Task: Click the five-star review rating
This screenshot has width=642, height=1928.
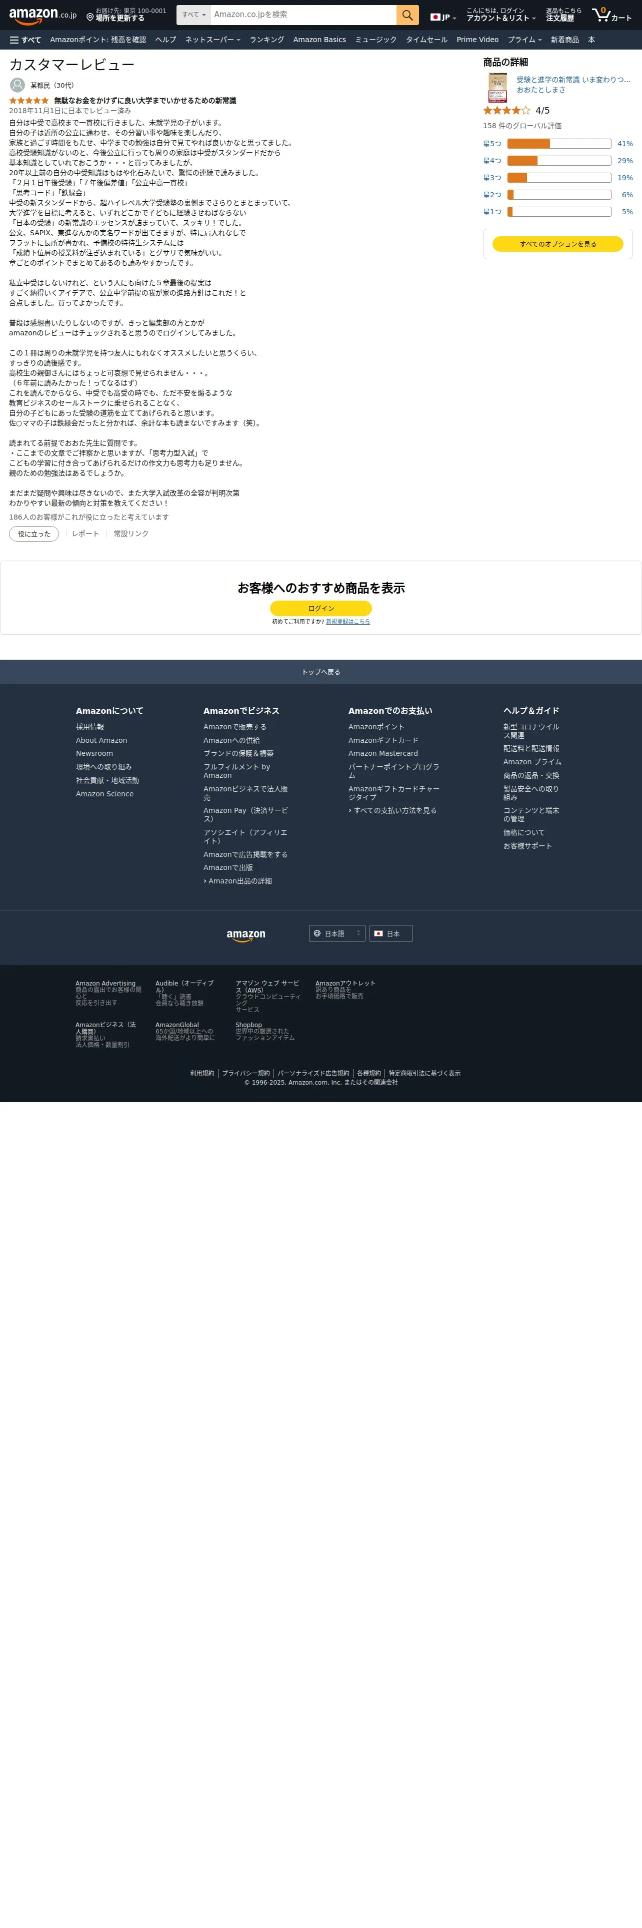Action: coord(29,100)
